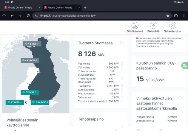The width and height of the screenshot is (188, 134).
Task: Close the second Fingrid Online tab
Action: [x=79, y=8]
